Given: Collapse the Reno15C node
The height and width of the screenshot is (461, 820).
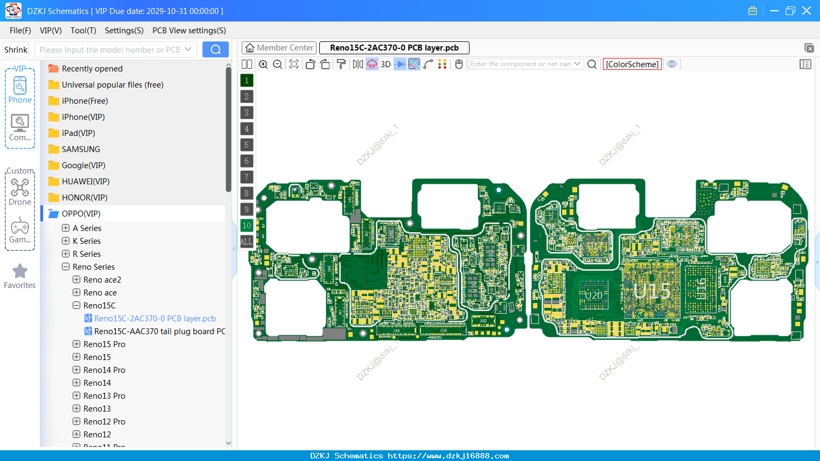Looking at the screenshot, I should (x=76, y=305).
